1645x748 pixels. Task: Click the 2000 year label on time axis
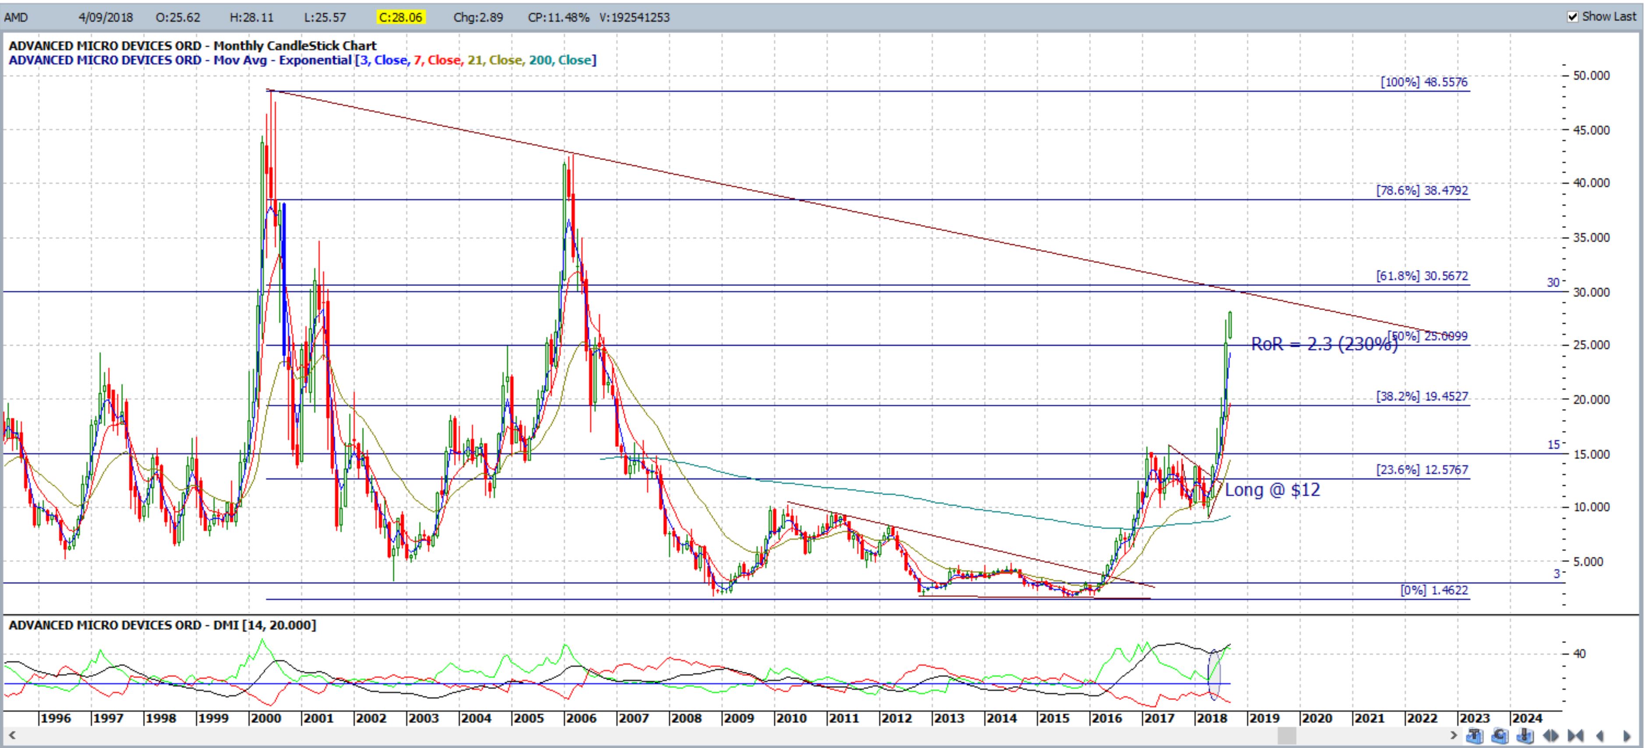266,718
